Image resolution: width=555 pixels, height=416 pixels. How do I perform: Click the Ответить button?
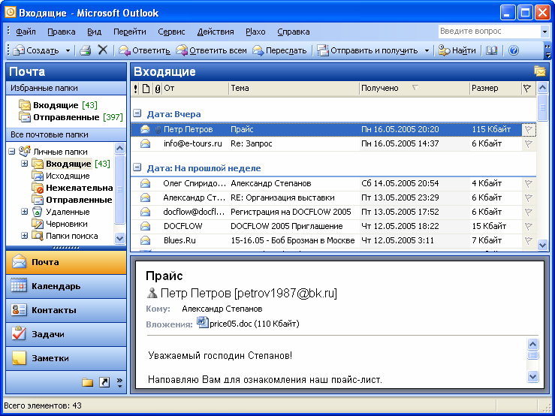tap(144, 50)
